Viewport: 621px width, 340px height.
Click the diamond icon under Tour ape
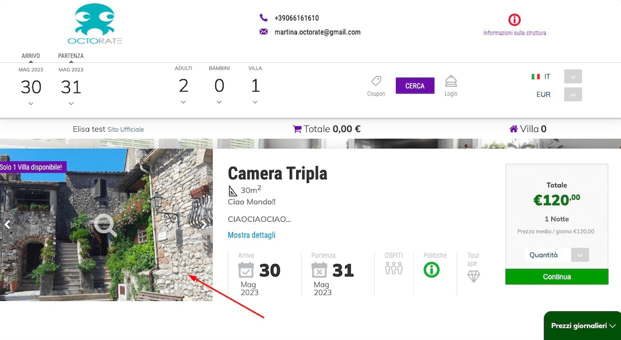pos(473,276)
